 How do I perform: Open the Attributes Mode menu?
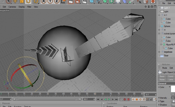tap(164, 68)
